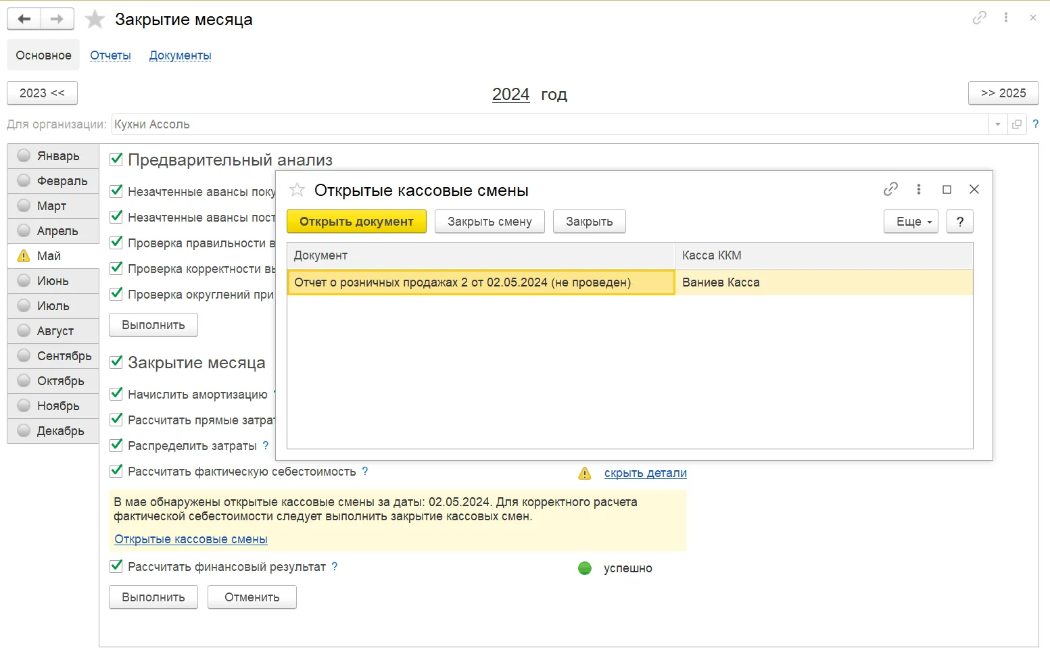Toggle Рассчитать фактическую себестоимость checkbox
This screenshot has height=652, width=1050.
pyautogui.click(x=116, y=471)
